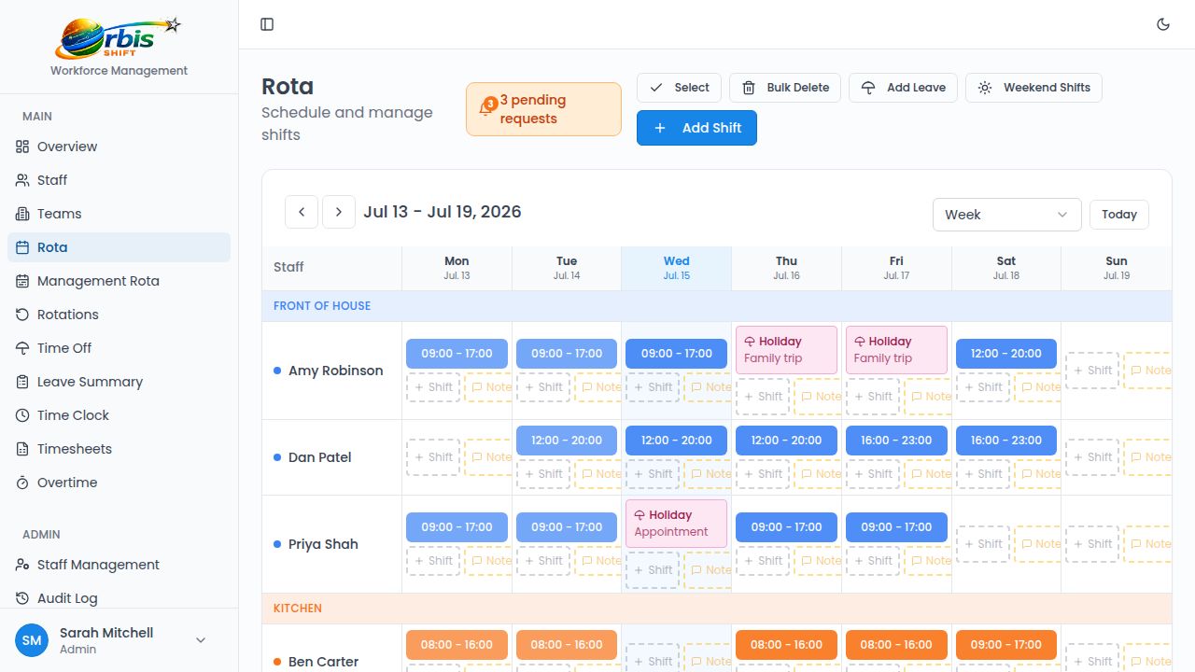This screenshot has height=672, width=1195.
Task: Go to next week arrow
Action: pos(339,212)
